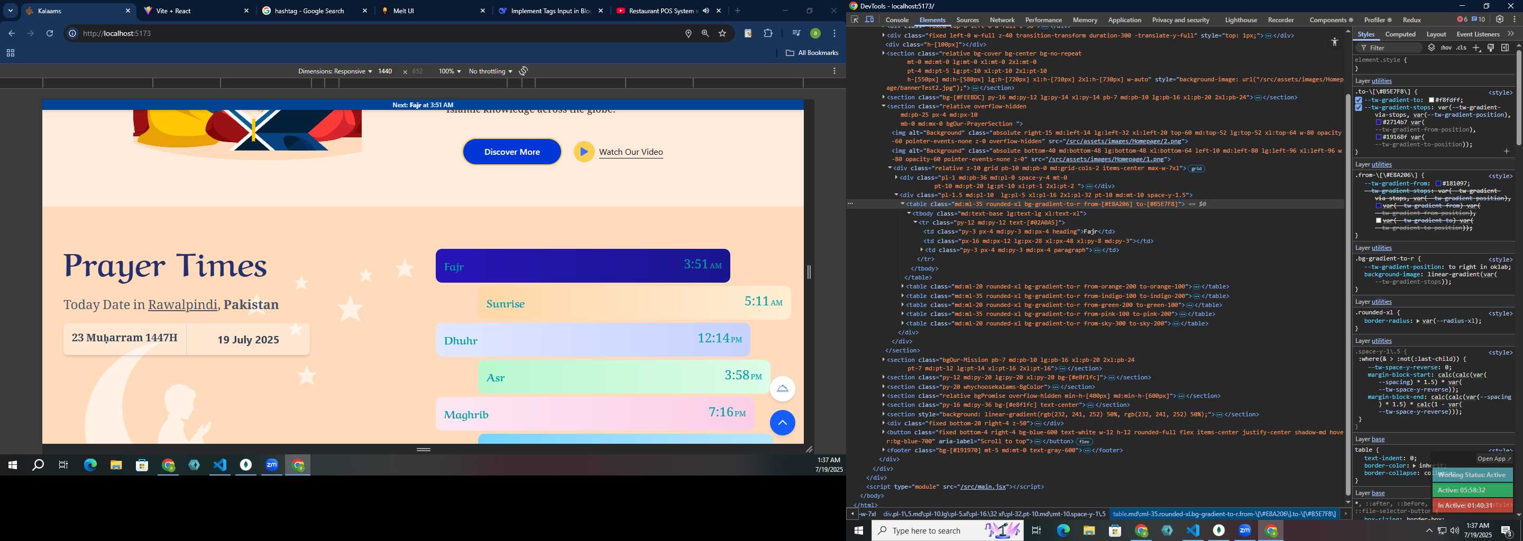Open the Watch Our Video link
This screenshot has width=1523, height=541.
pyautogui.click(x=631, y=152)
